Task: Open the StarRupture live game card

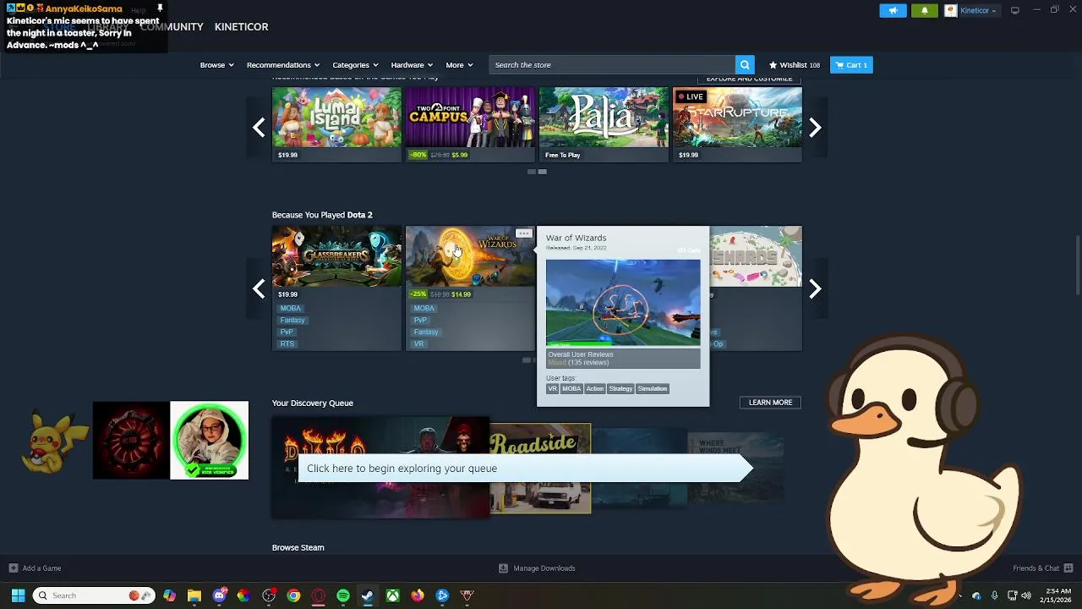Action: (x=737, y=123)
